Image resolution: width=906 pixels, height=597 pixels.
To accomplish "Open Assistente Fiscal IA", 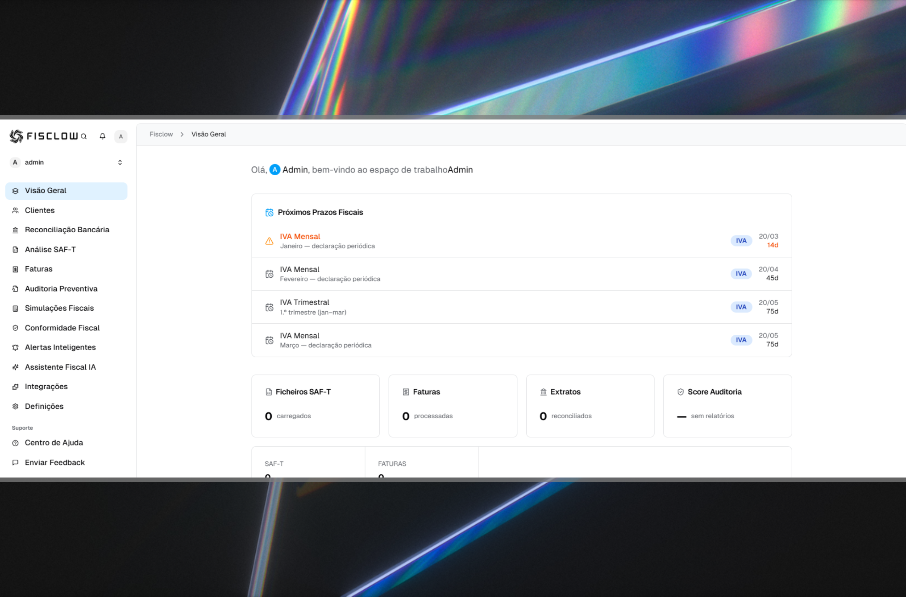I will [60, 367].
